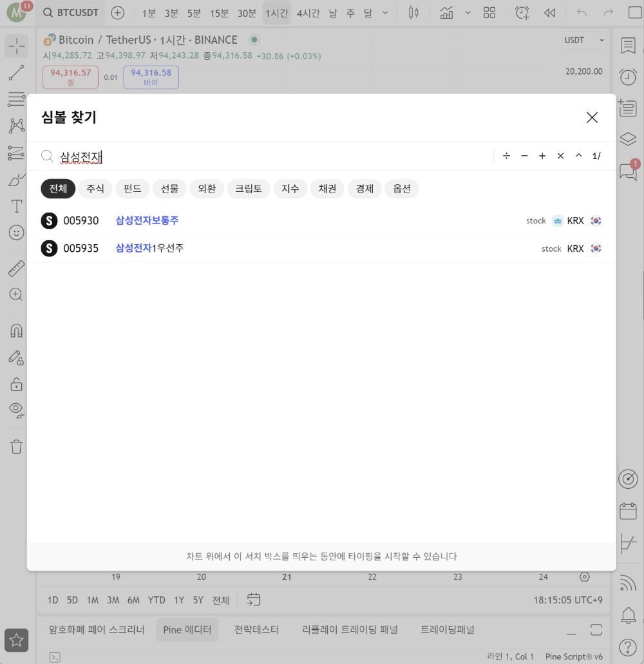Open the economic calendar panel
Screen dimensions: 644x664
click(628, 511)
